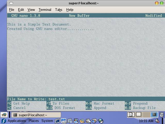Open the volume control speaker icon

(157, 121)
